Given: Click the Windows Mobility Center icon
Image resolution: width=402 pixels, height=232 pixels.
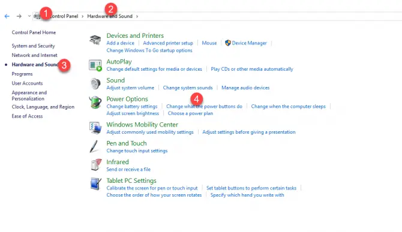Looking at the screenshot, I should point(95,128).
